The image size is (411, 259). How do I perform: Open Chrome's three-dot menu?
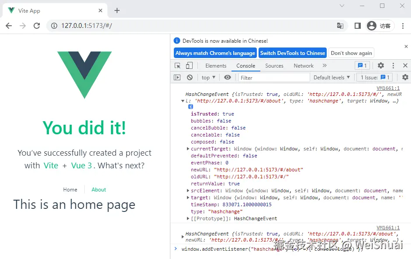coord(403,26)
